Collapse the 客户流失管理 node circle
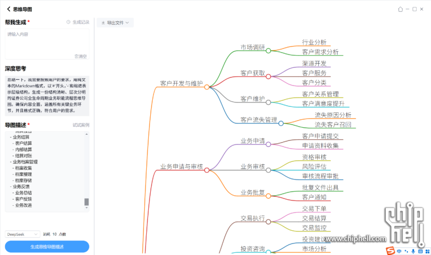This screenshot has height=255, width=431. [x=281, y=124]
